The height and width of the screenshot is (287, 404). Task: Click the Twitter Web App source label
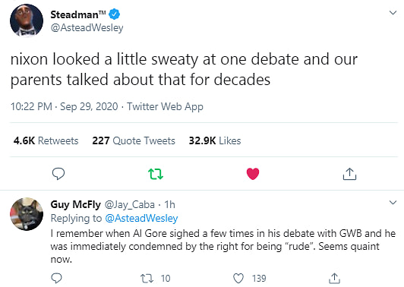pos(165,106)
